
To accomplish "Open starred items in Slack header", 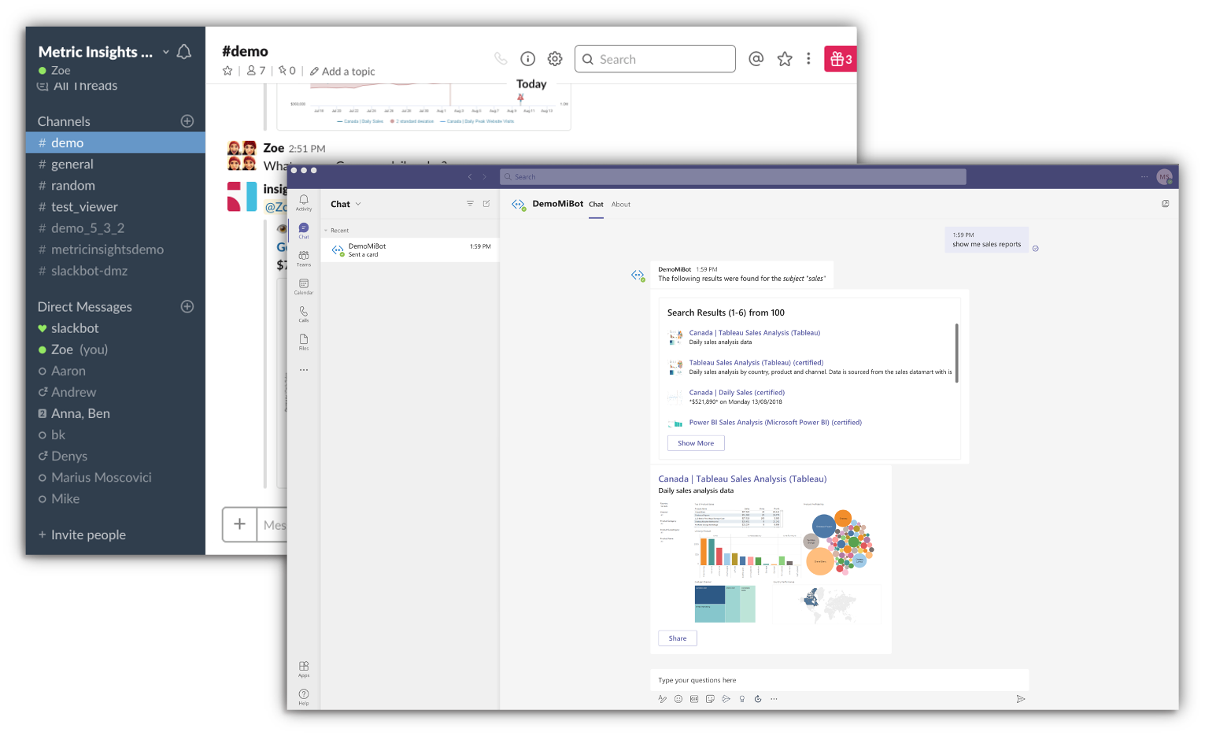I will (x=785, y=59).
